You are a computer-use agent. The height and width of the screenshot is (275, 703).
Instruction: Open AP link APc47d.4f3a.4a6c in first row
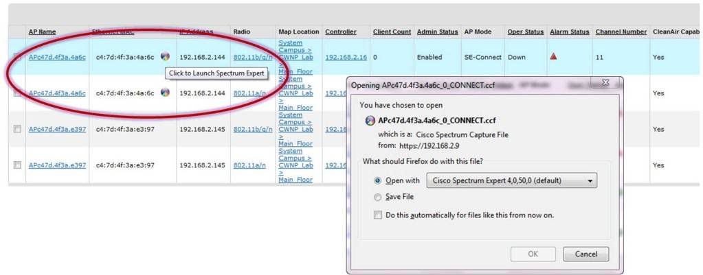coord(57,57)
